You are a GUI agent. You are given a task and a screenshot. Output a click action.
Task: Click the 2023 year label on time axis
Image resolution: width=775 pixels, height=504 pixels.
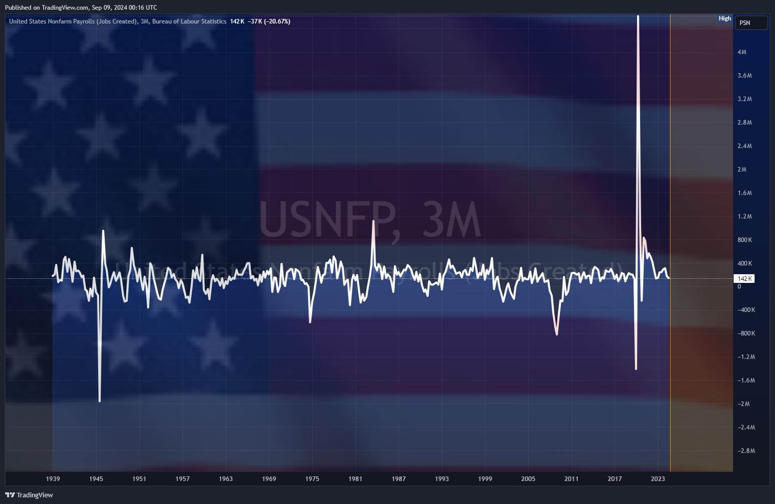click(658, 479)
